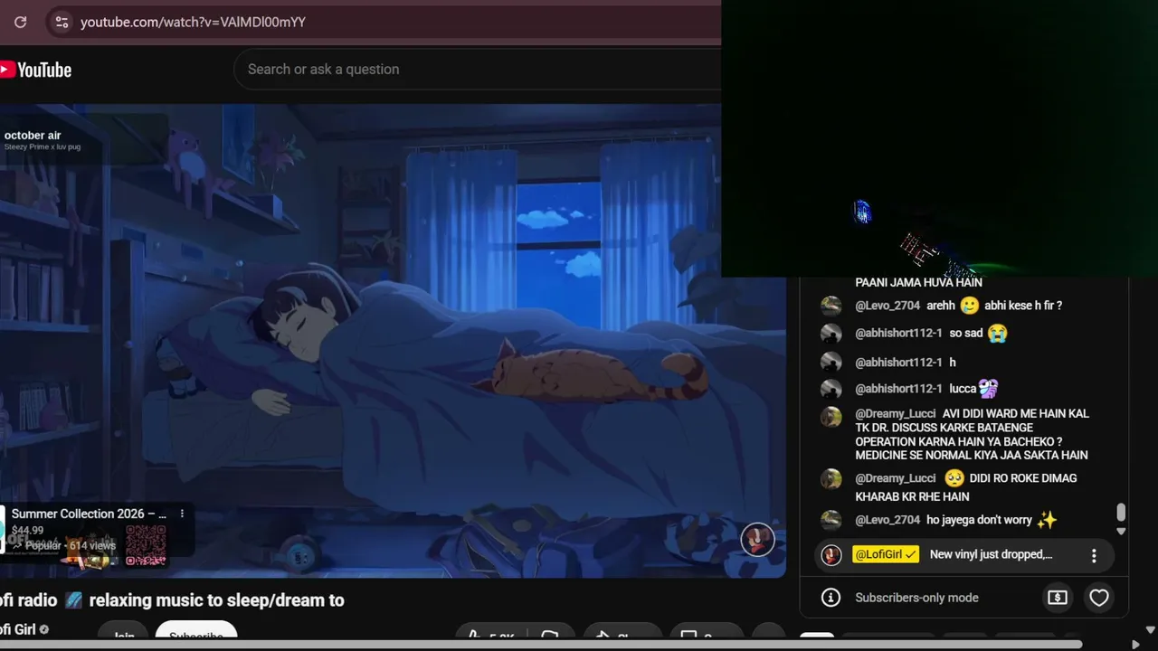
Task: Click the chat scroll-down arrow
Action: pos(1121,531)
